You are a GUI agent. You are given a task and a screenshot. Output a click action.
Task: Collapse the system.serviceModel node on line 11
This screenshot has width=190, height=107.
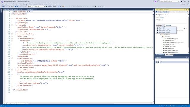(12, 34)
